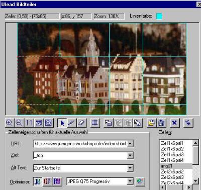Click Zellen list scroll down arrow
Viewport: 201px width, 190px height.
(195, 181)
